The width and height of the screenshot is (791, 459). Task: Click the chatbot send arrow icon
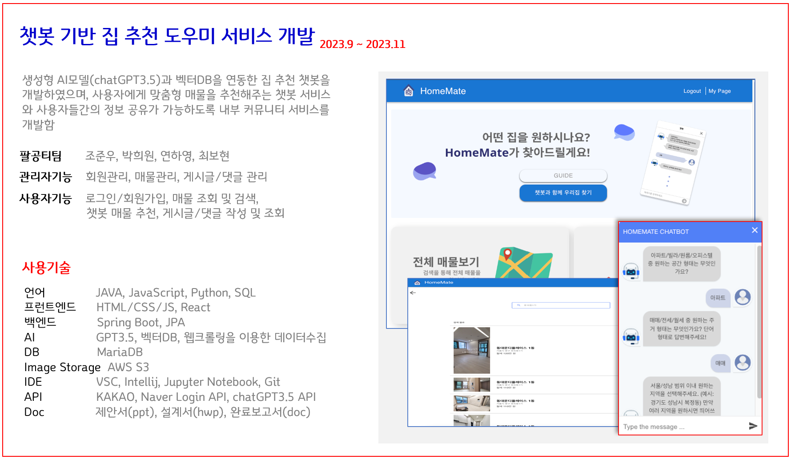pos(753,426)
